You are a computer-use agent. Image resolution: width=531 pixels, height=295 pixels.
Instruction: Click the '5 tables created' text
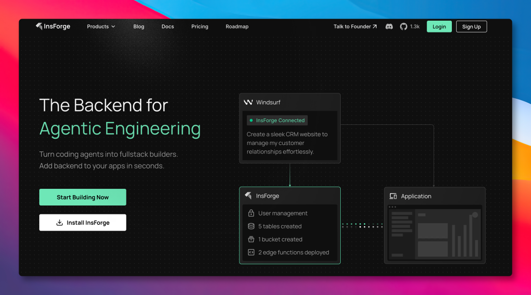[280, 226]
